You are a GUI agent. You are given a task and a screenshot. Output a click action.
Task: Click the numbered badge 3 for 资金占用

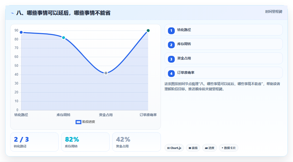coord(171,59)
